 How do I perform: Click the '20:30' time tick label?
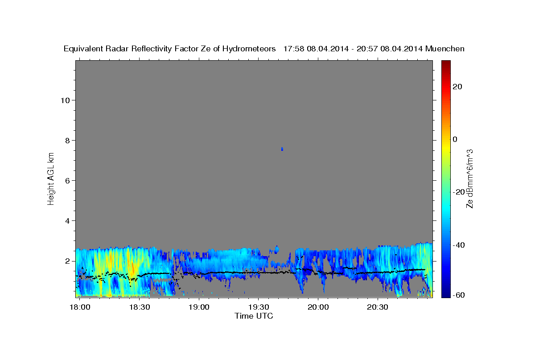378,307
